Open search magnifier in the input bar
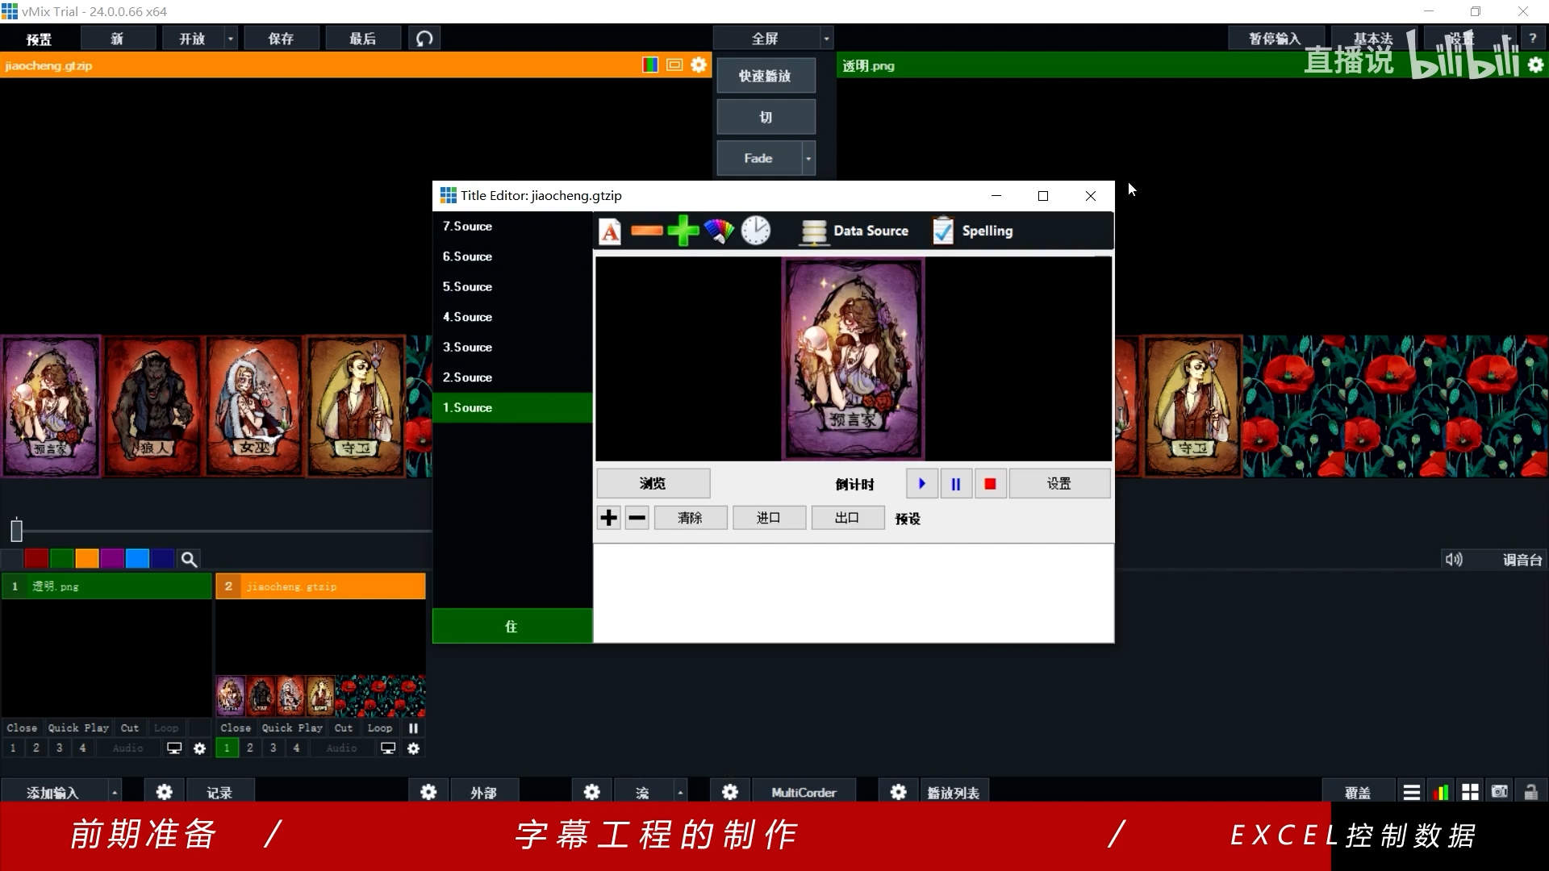 (x=189, y=559)
